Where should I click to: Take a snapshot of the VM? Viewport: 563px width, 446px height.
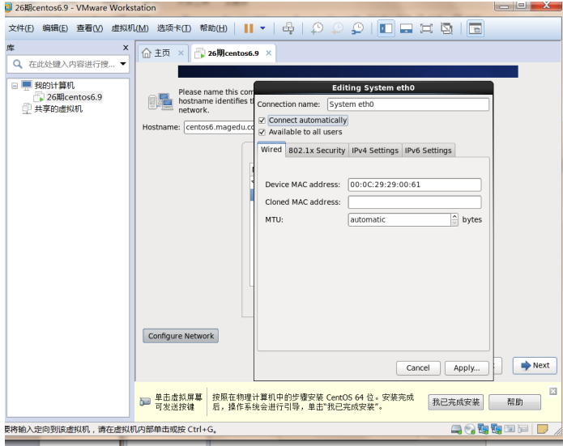point(317,28)
